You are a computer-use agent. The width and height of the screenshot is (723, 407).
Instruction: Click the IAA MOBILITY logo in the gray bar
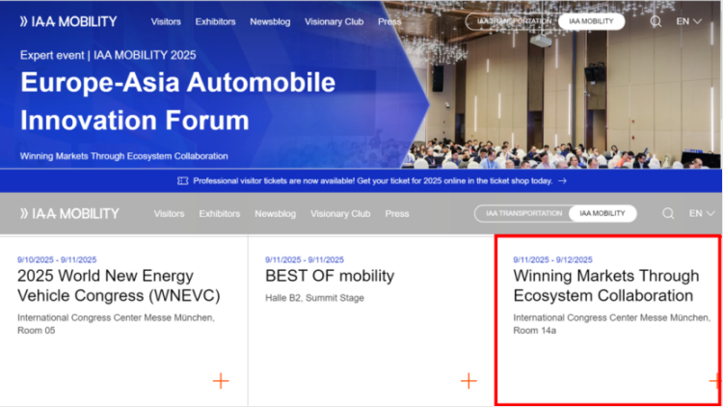(68, 213)
